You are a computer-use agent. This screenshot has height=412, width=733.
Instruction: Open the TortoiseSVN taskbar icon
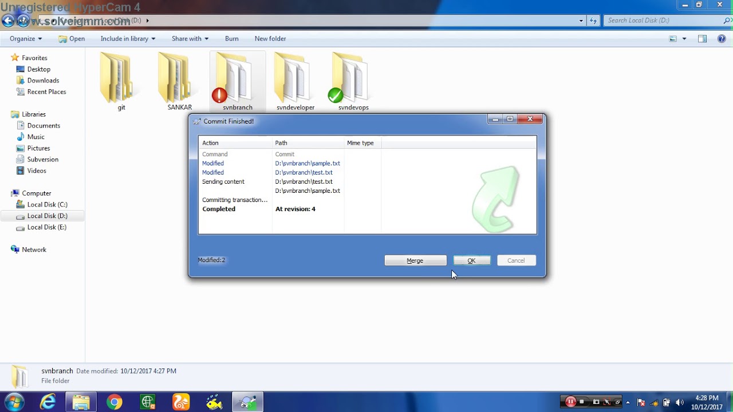click(248, 402)
